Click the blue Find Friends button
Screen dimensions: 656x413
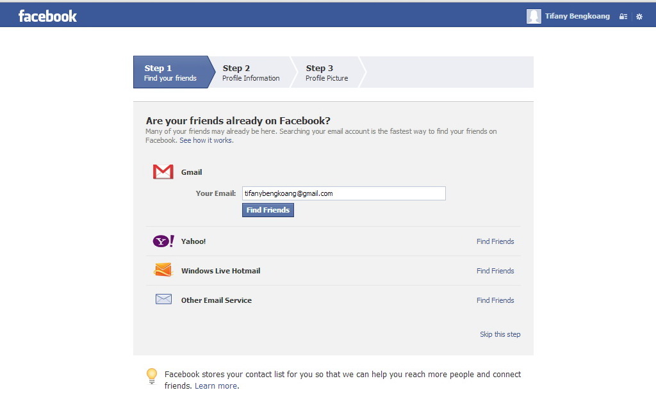point(268,210)
